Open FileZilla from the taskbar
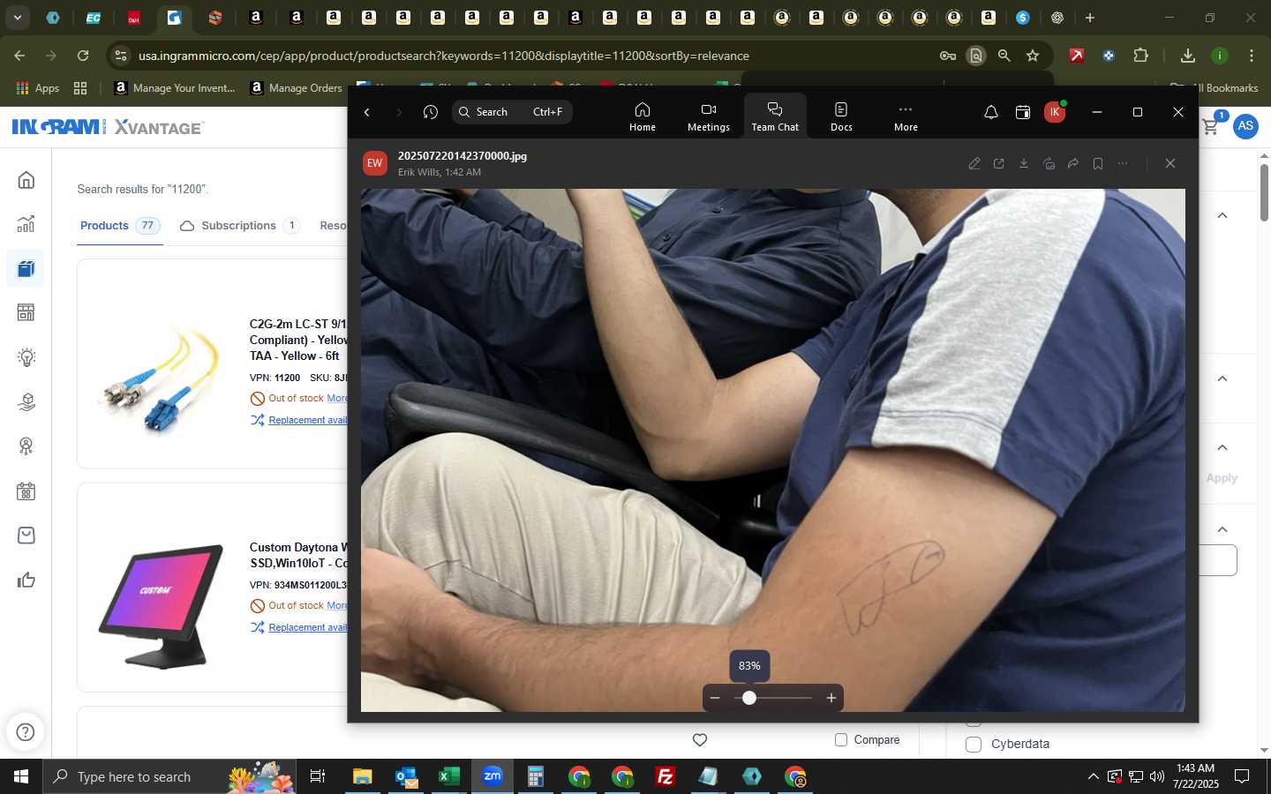This screenshot has height=794, width=1271. tap(666, 776)
